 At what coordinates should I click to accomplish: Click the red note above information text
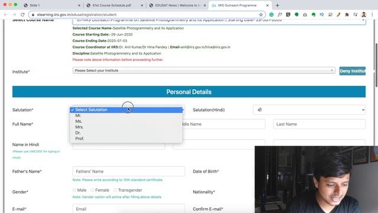[118, 60]
